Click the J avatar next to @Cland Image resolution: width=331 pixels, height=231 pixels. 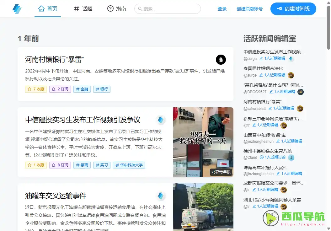[291, 158]
